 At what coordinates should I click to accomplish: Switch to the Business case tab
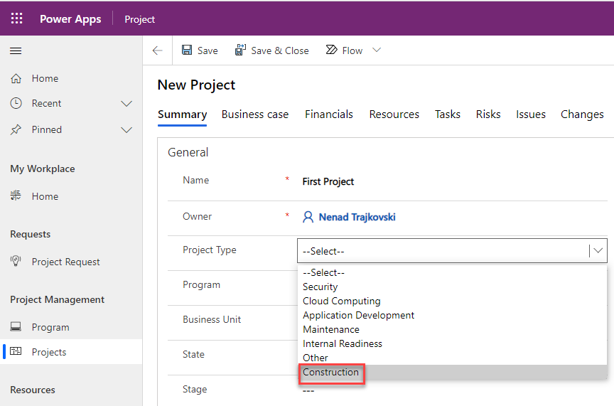tap(254, 114)
